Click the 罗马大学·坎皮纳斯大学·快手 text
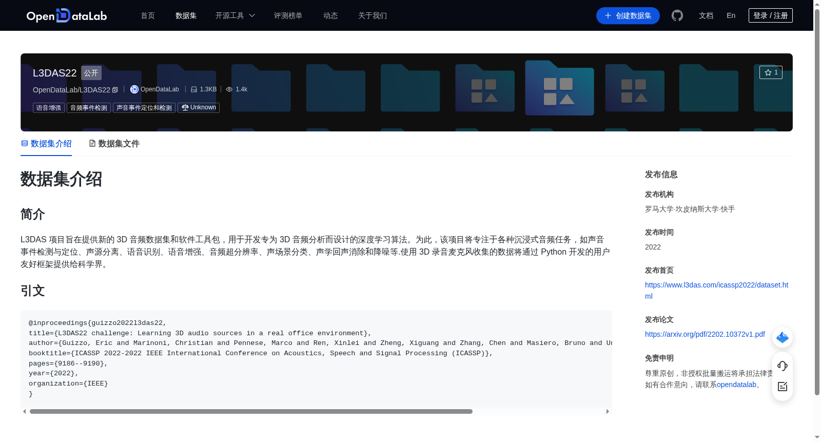 [690, 209]
